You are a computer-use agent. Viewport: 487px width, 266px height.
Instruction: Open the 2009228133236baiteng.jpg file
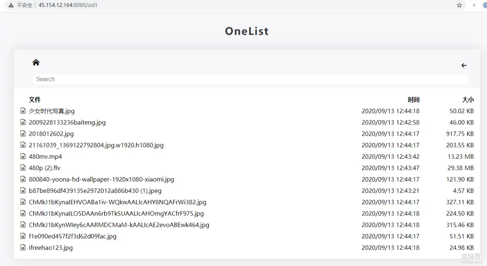coord(67,122)
